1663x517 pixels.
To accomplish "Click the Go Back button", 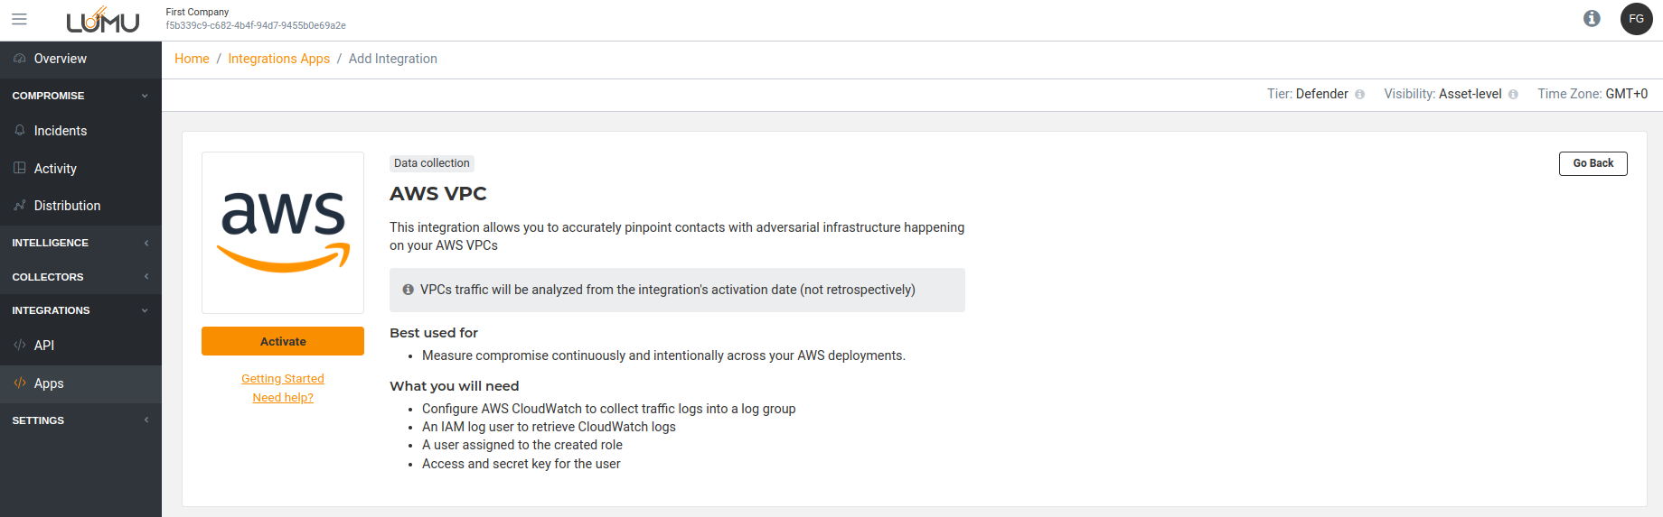I will [1593, 163].
